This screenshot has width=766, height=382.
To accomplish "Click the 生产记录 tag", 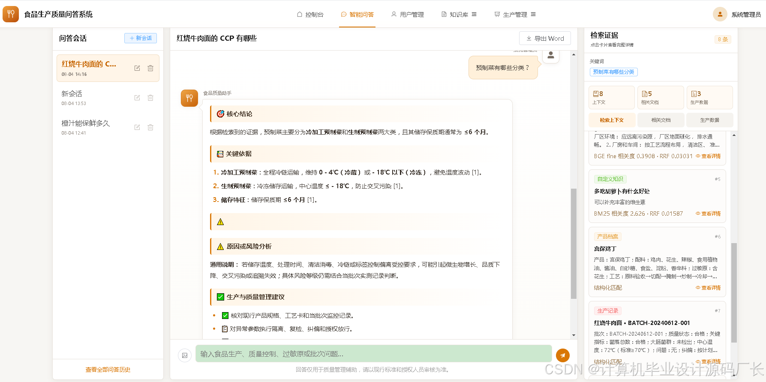I will [607, 311].
